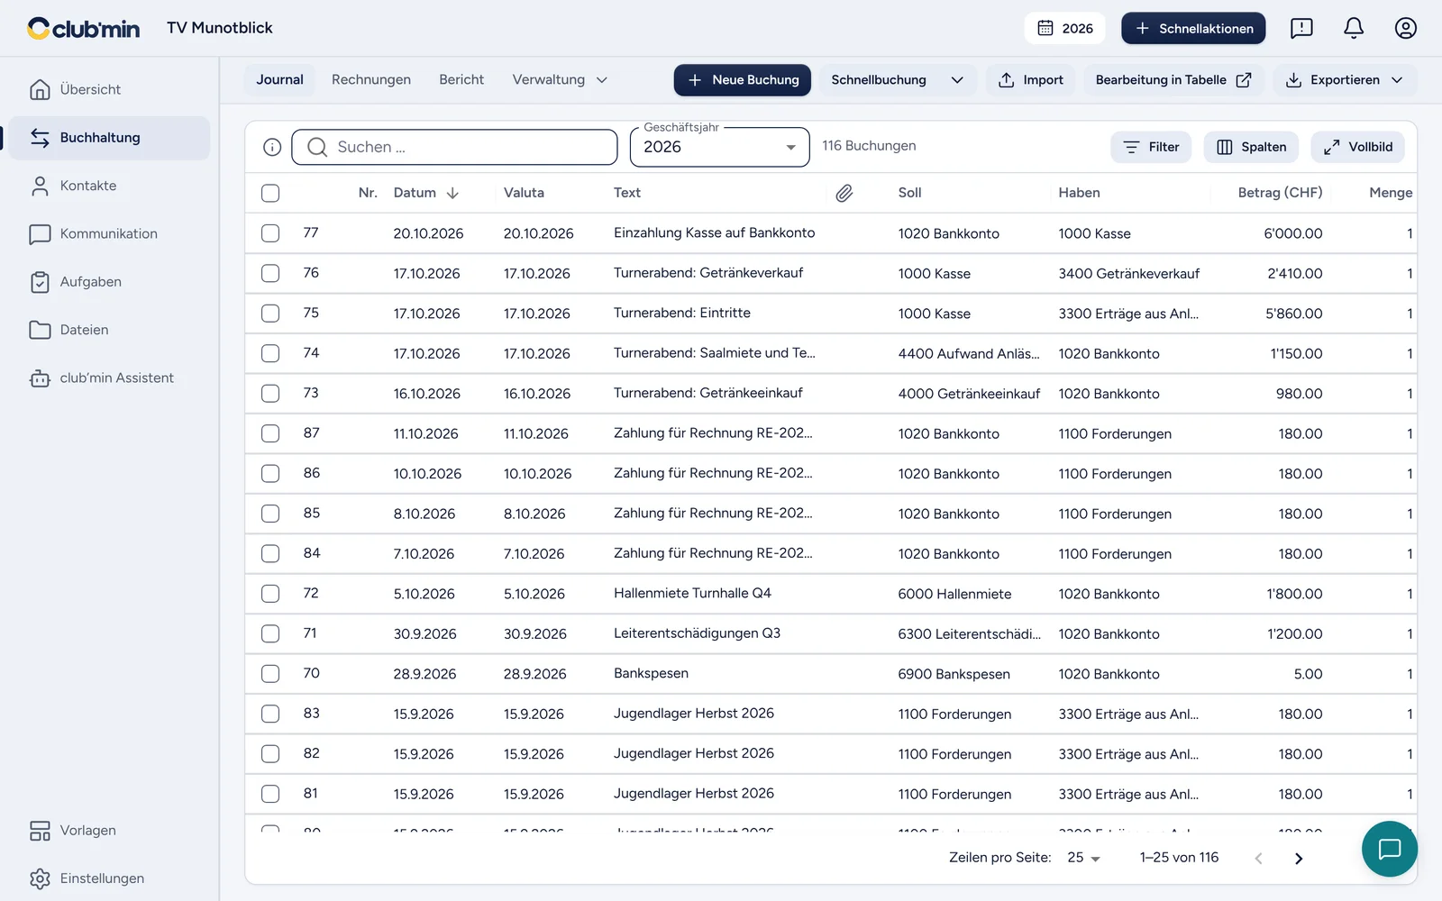The image size is (1442, 901).
Task: Open the Geschäftsjahr 2026 combo box
Action: 719,147
